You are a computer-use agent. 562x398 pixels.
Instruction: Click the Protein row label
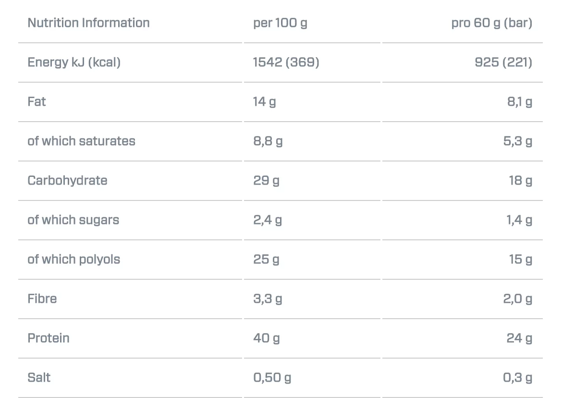pyautogui.click(x=49, y=338)
